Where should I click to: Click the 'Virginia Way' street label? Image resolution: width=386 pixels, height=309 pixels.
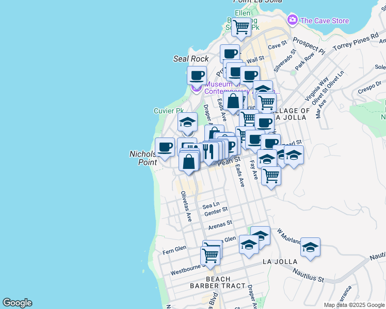tap(316, 89)
